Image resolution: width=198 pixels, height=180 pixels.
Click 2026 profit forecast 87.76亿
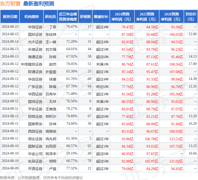[x=177, y=116]
